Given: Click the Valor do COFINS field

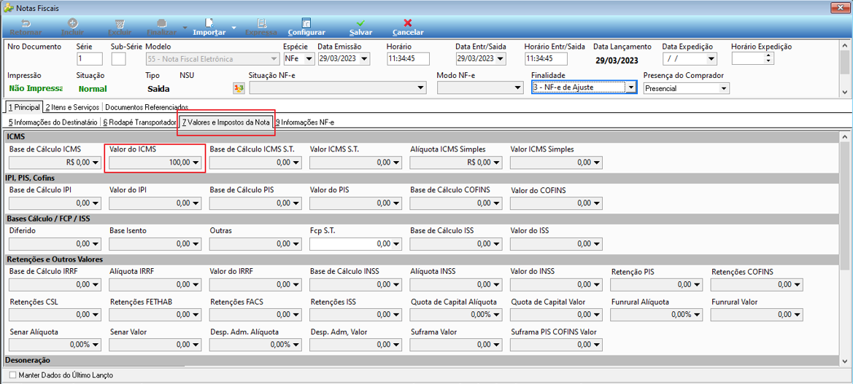Looking at the screenshot, I should tap(556, 203).
